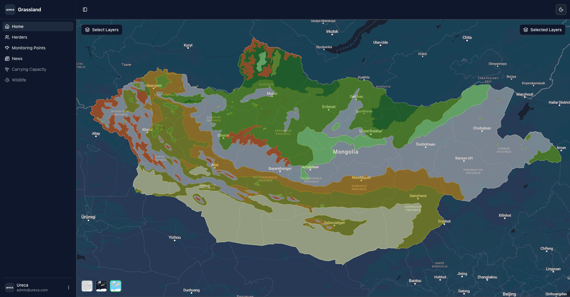
Task: Click the Öndörkhaan map label
Action: [x=426, y=144]
